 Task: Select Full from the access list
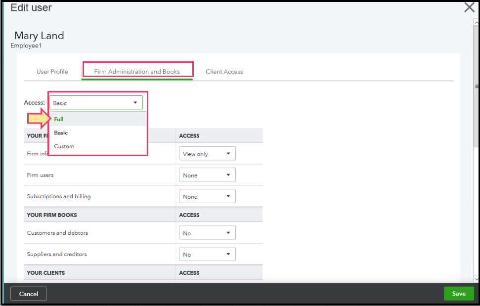pyautogui.click(x=59, y=119)
